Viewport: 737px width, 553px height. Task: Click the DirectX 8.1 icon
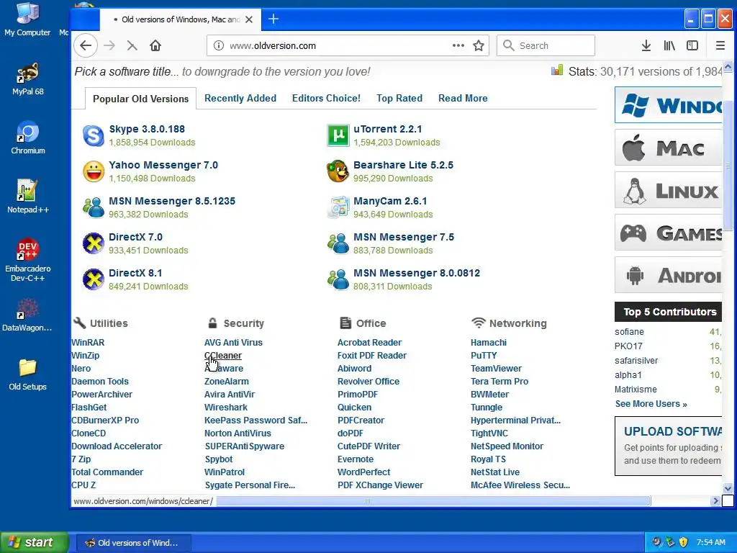(x=94, y=279)
